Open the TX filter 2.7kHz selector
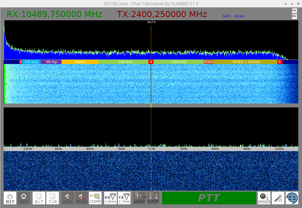This screenshot has width=302, height=208. (124, 198)
